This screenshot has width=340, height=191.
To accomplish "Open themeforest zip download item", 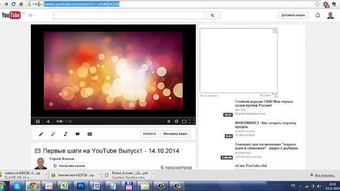I will click(x=74, y=175).
